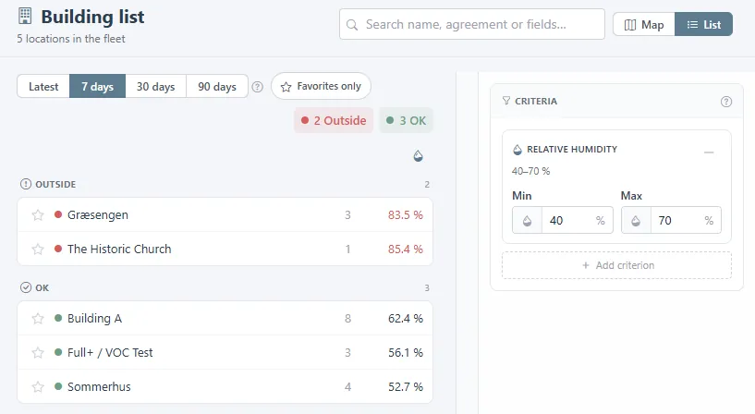The height and width of the screenshot is (414, 755).
Task: Click the 62.4 % value for Building A
Action: click(x=406, y=319)
